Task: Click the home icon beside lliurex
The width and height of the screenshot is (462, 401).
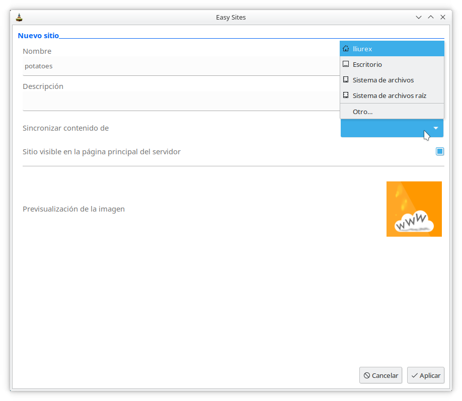Action: pos(346,49)
